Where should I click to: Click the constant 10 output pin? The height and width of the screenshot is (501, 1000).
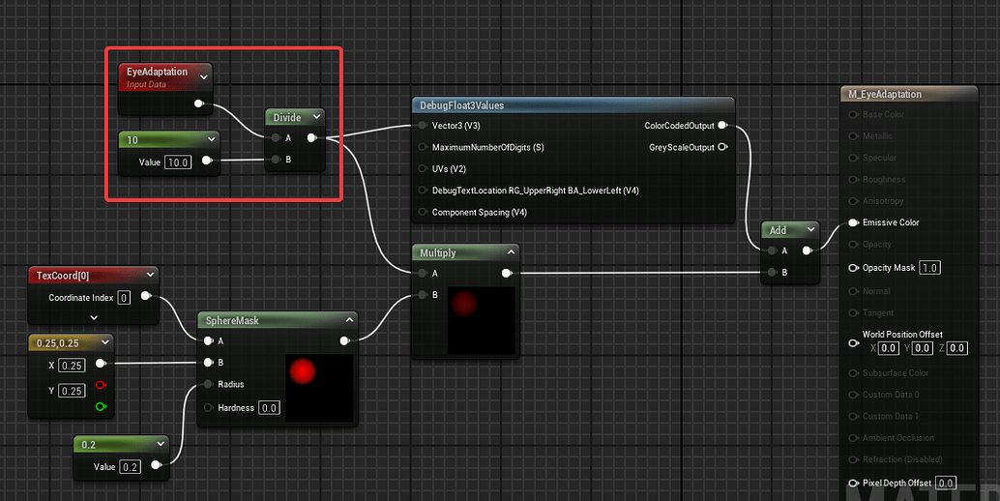207,161
